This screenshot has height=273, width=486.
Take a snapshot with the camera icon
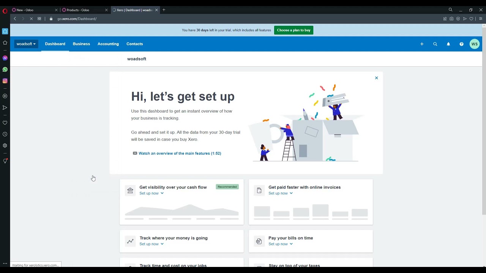tap(451, 19)
